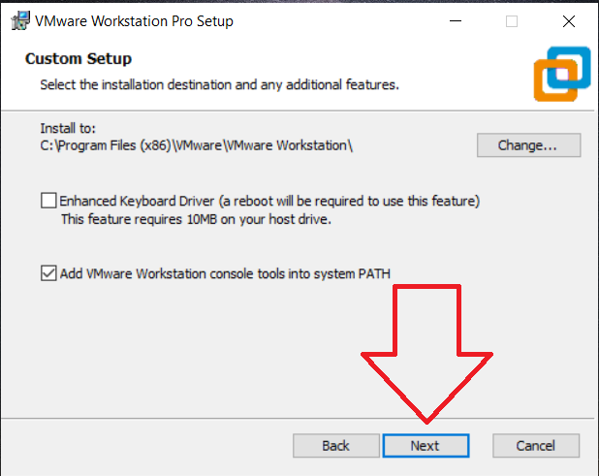Click the 'Install to:' label
The width and height of the screenshot is (599, 476).
(x=68, y=129)
